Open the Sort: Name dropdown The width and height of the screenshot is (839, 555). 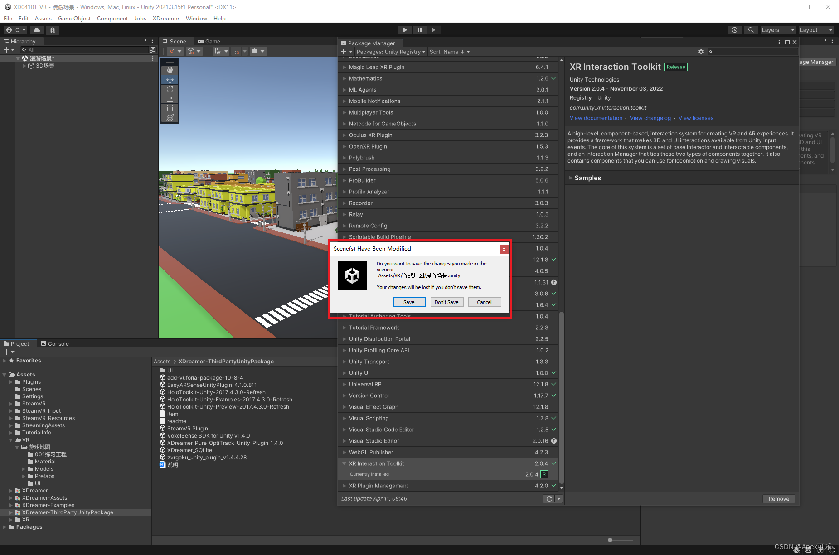[450, 52]
